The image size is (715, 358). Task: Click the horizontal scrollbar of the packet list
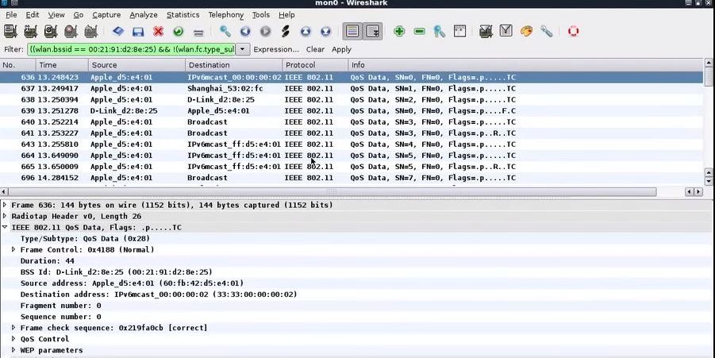click(x=332, y=192)
